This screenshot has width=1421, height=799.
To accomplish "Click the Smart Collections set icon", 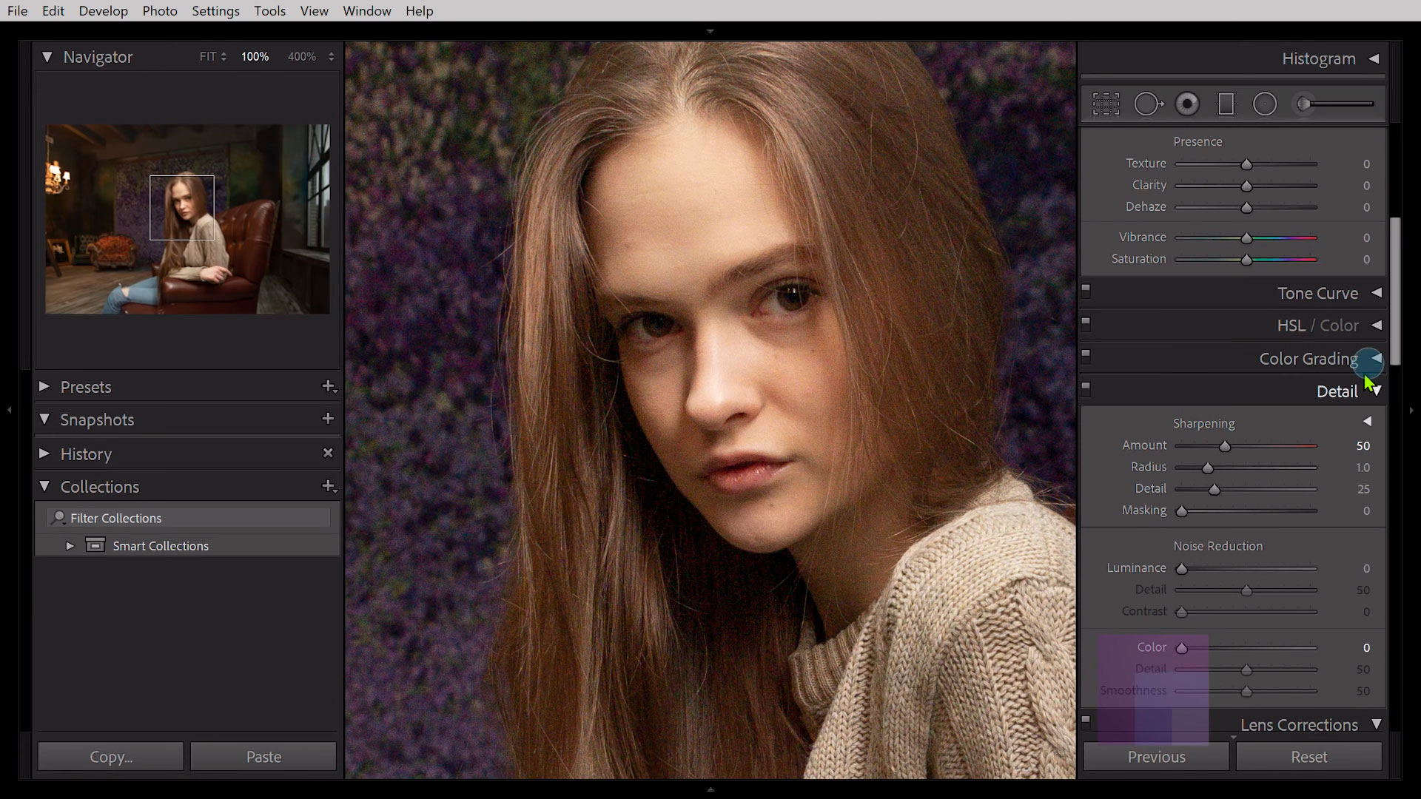I will [95, 545].
